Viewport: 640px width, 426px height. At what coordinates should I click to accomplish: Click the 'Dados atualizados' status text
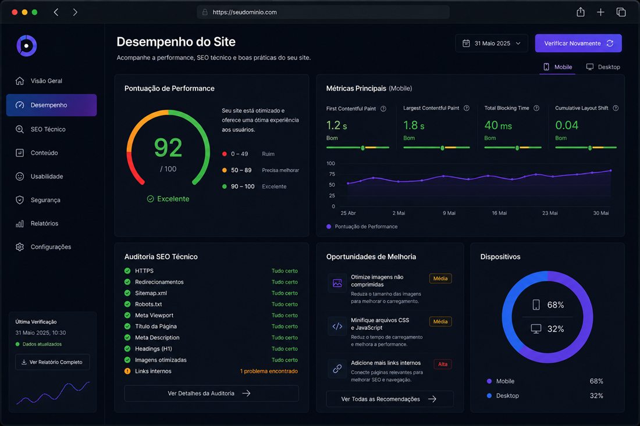[x=42, y=344]
